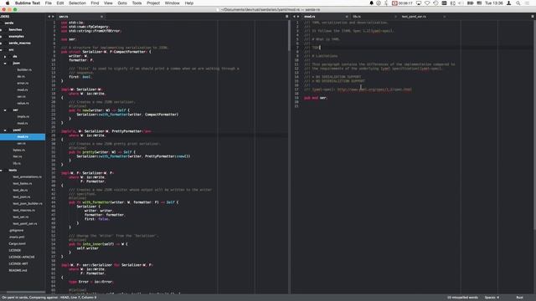Open bytes.rs in the sidebar
Screen dimensions: 536x301
click(x=18, y=150)
